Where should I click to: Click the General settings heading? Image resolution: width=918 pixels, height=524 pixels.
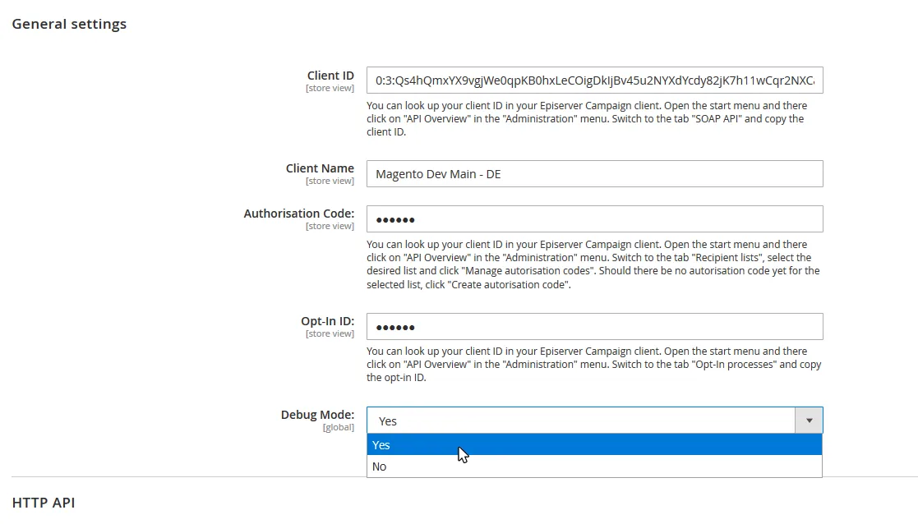69,24
